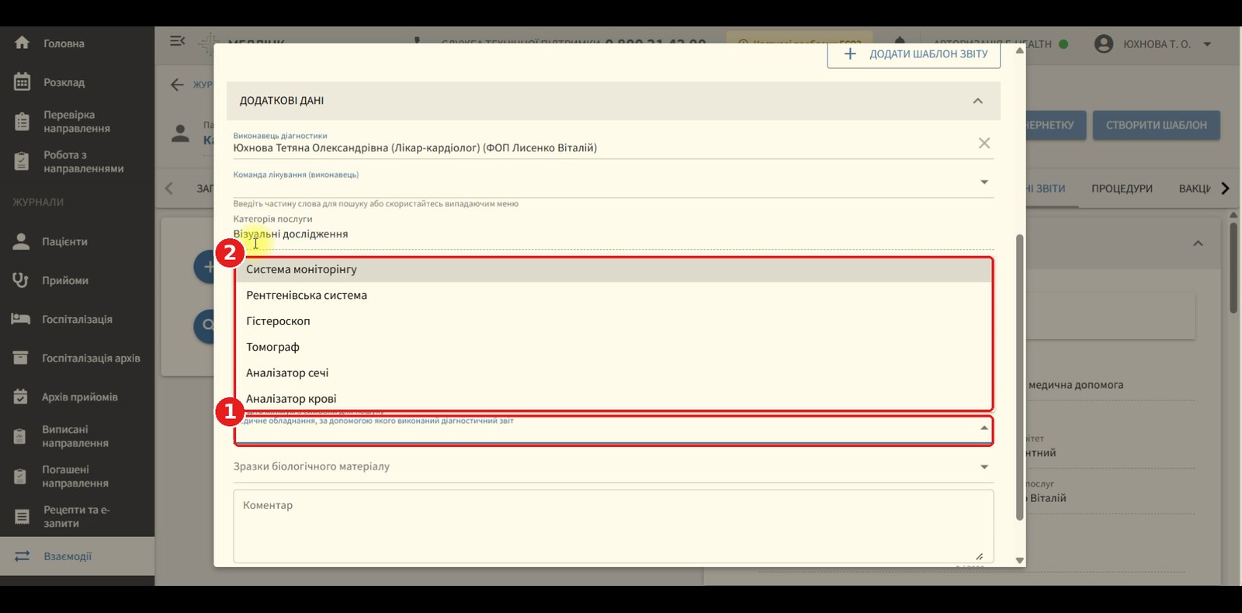1242x613 pixels.
Task: Click the dialog vertical scrollbar thumb
Action: [1020, 378]
